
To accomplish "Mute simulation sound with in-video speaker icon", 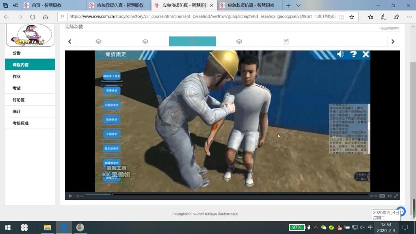I will point(340,54).
